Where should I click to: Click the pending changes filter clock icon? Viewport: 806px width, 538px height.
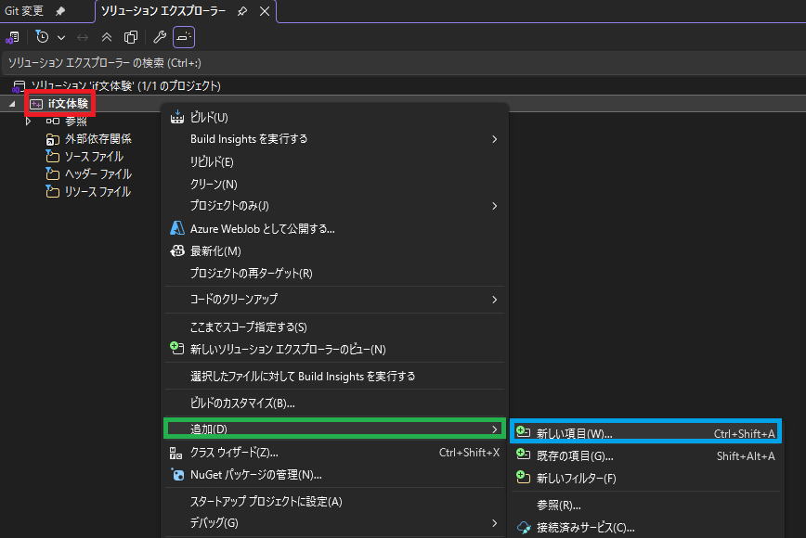pos(43,37)
